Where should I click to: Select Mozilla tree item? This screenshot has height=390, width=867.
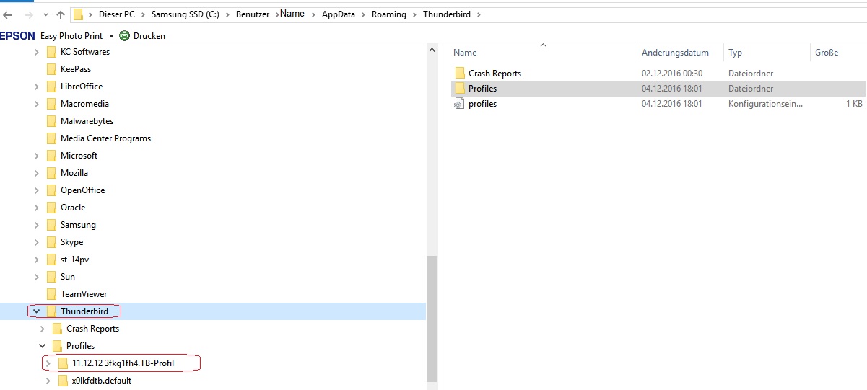[74, 173]
